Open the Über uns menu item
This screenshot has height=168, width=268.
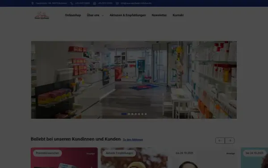93,15
